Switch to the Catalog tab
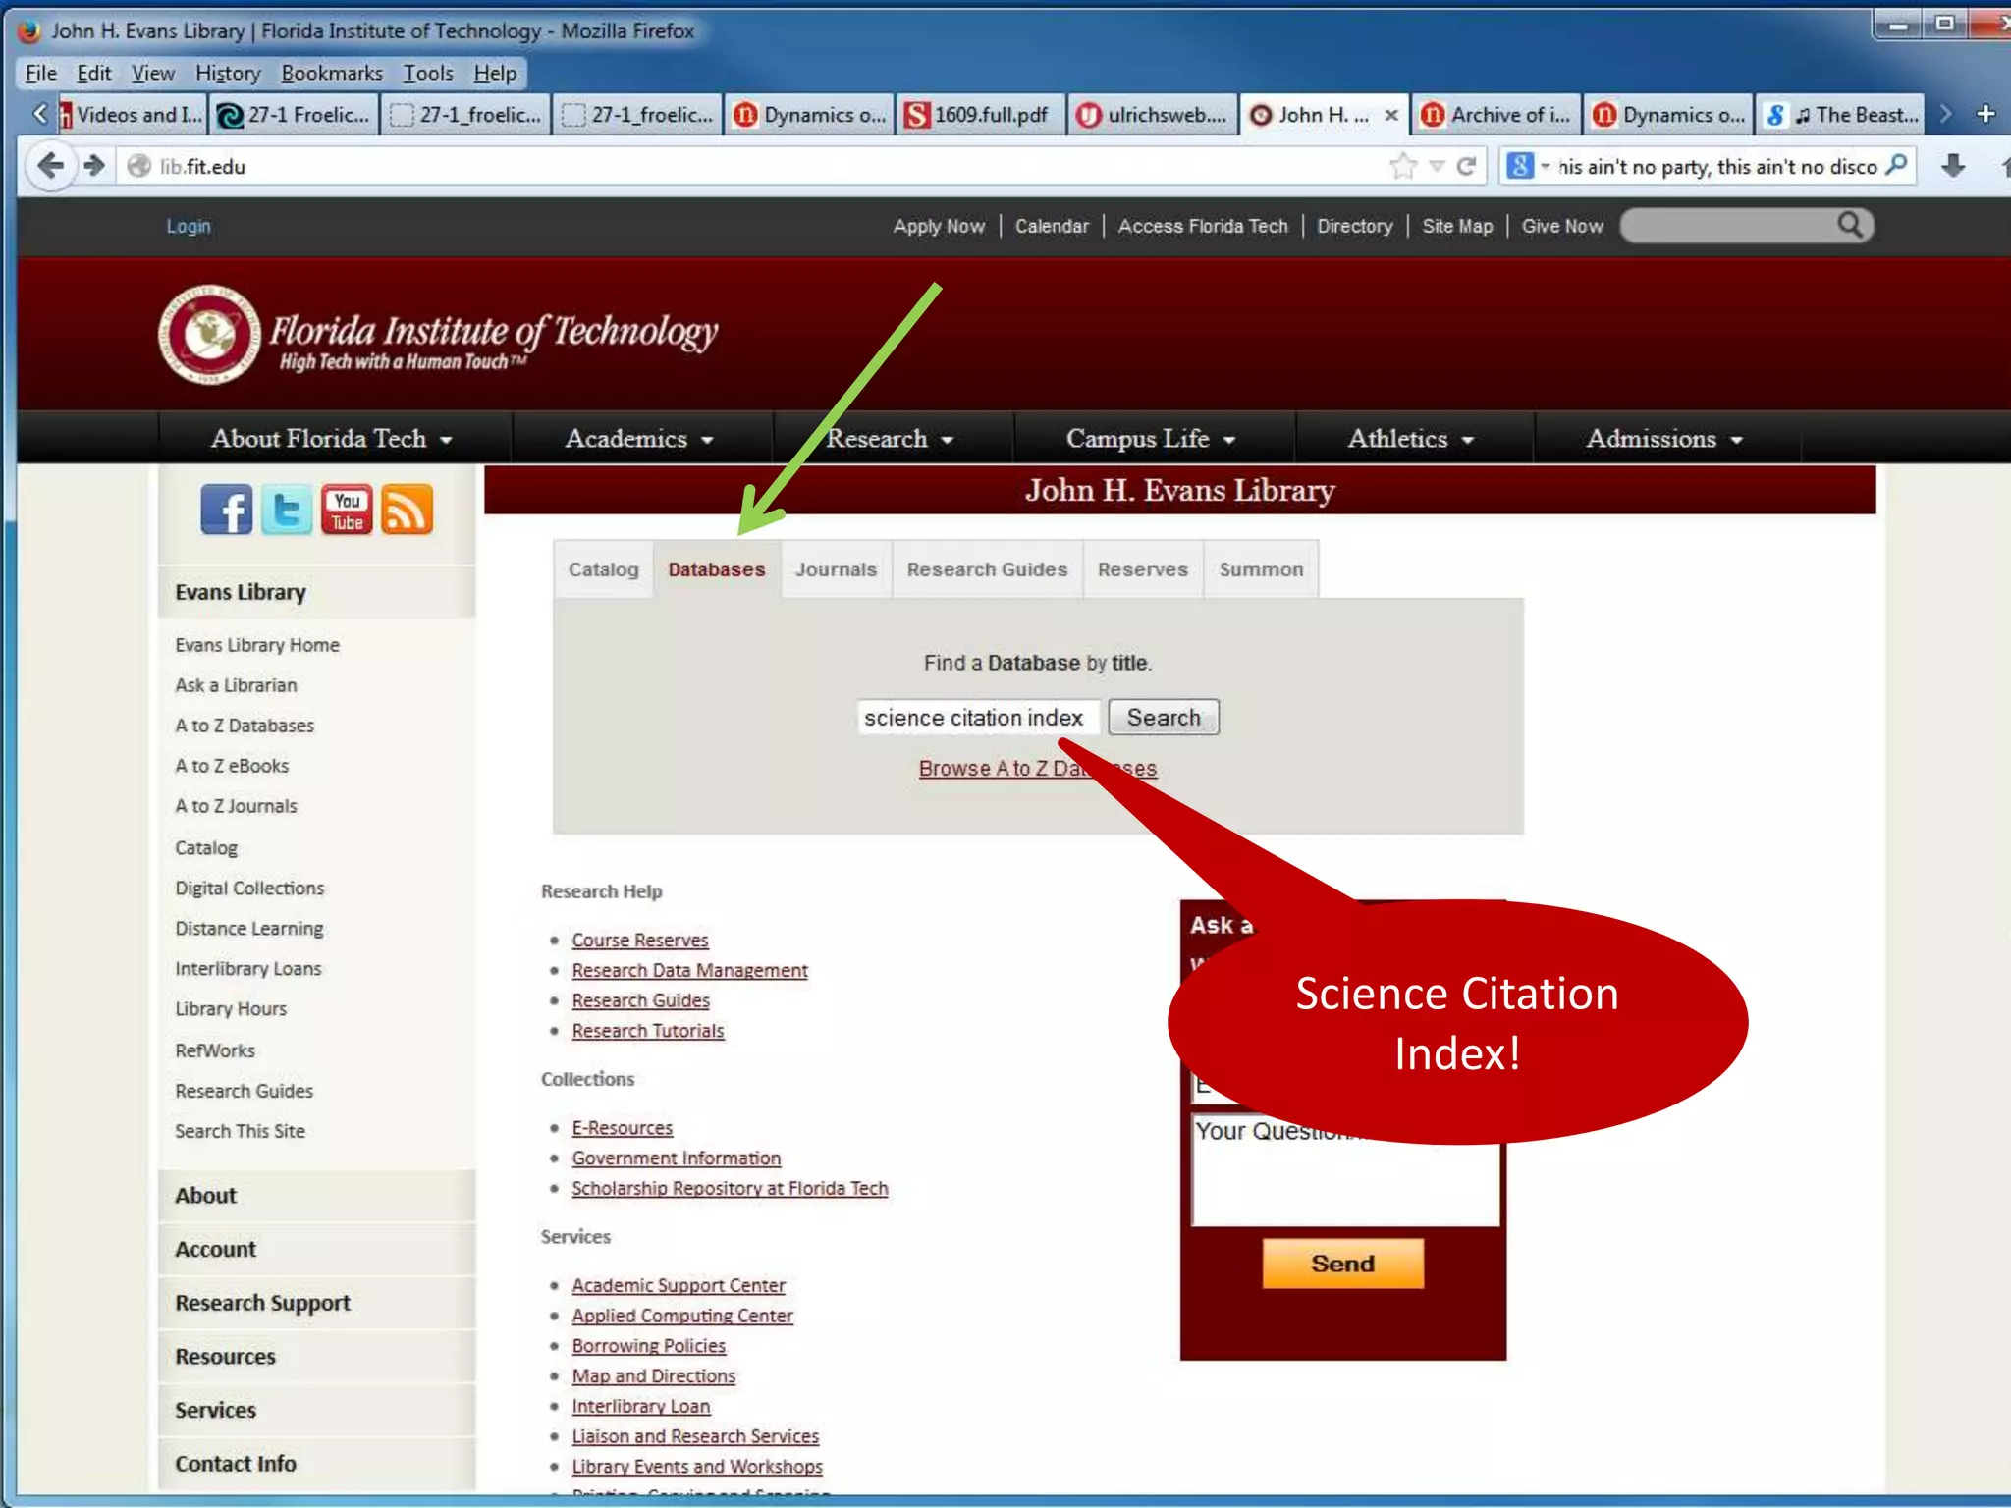The width and height of the screenshot is (2011, 1508). [x=603, y=569]
